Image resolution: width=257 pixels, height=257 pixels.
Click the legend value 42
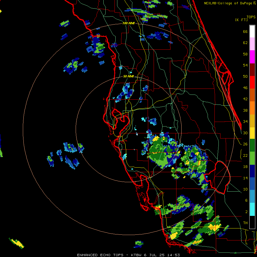245,99
